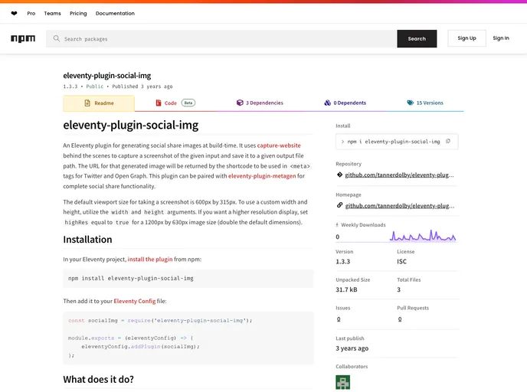Click the 'npm install eleventy-plugin-social-img' code block
This screenshot has height=392, width=527.
(188, 279)
